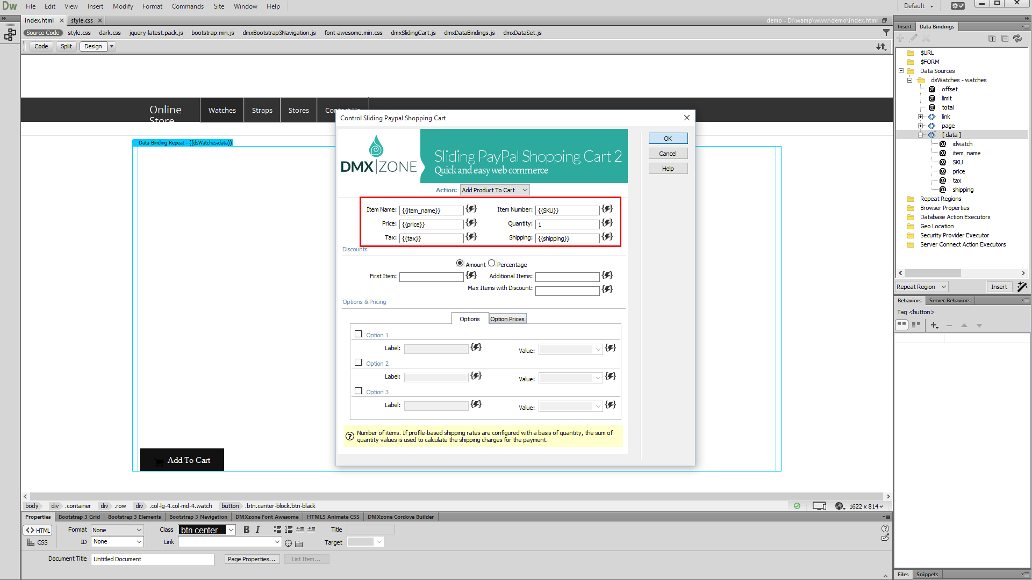Click the filter icon in related files bar

point(886,33)
